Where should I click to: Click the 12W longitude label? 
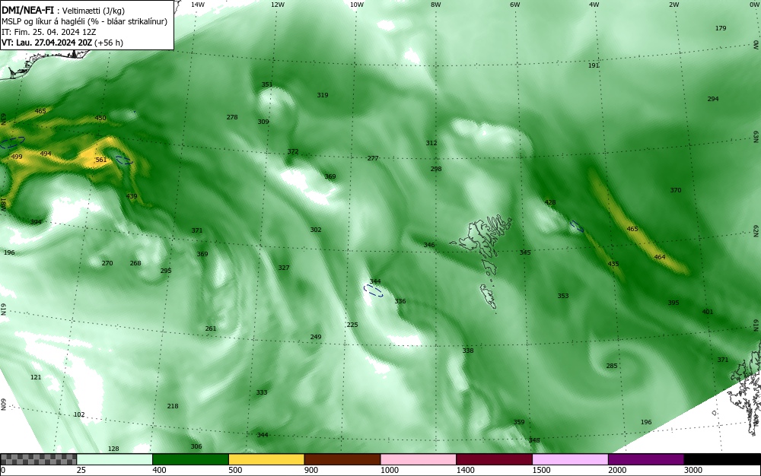pyautogui.click(x=277, y=5)
